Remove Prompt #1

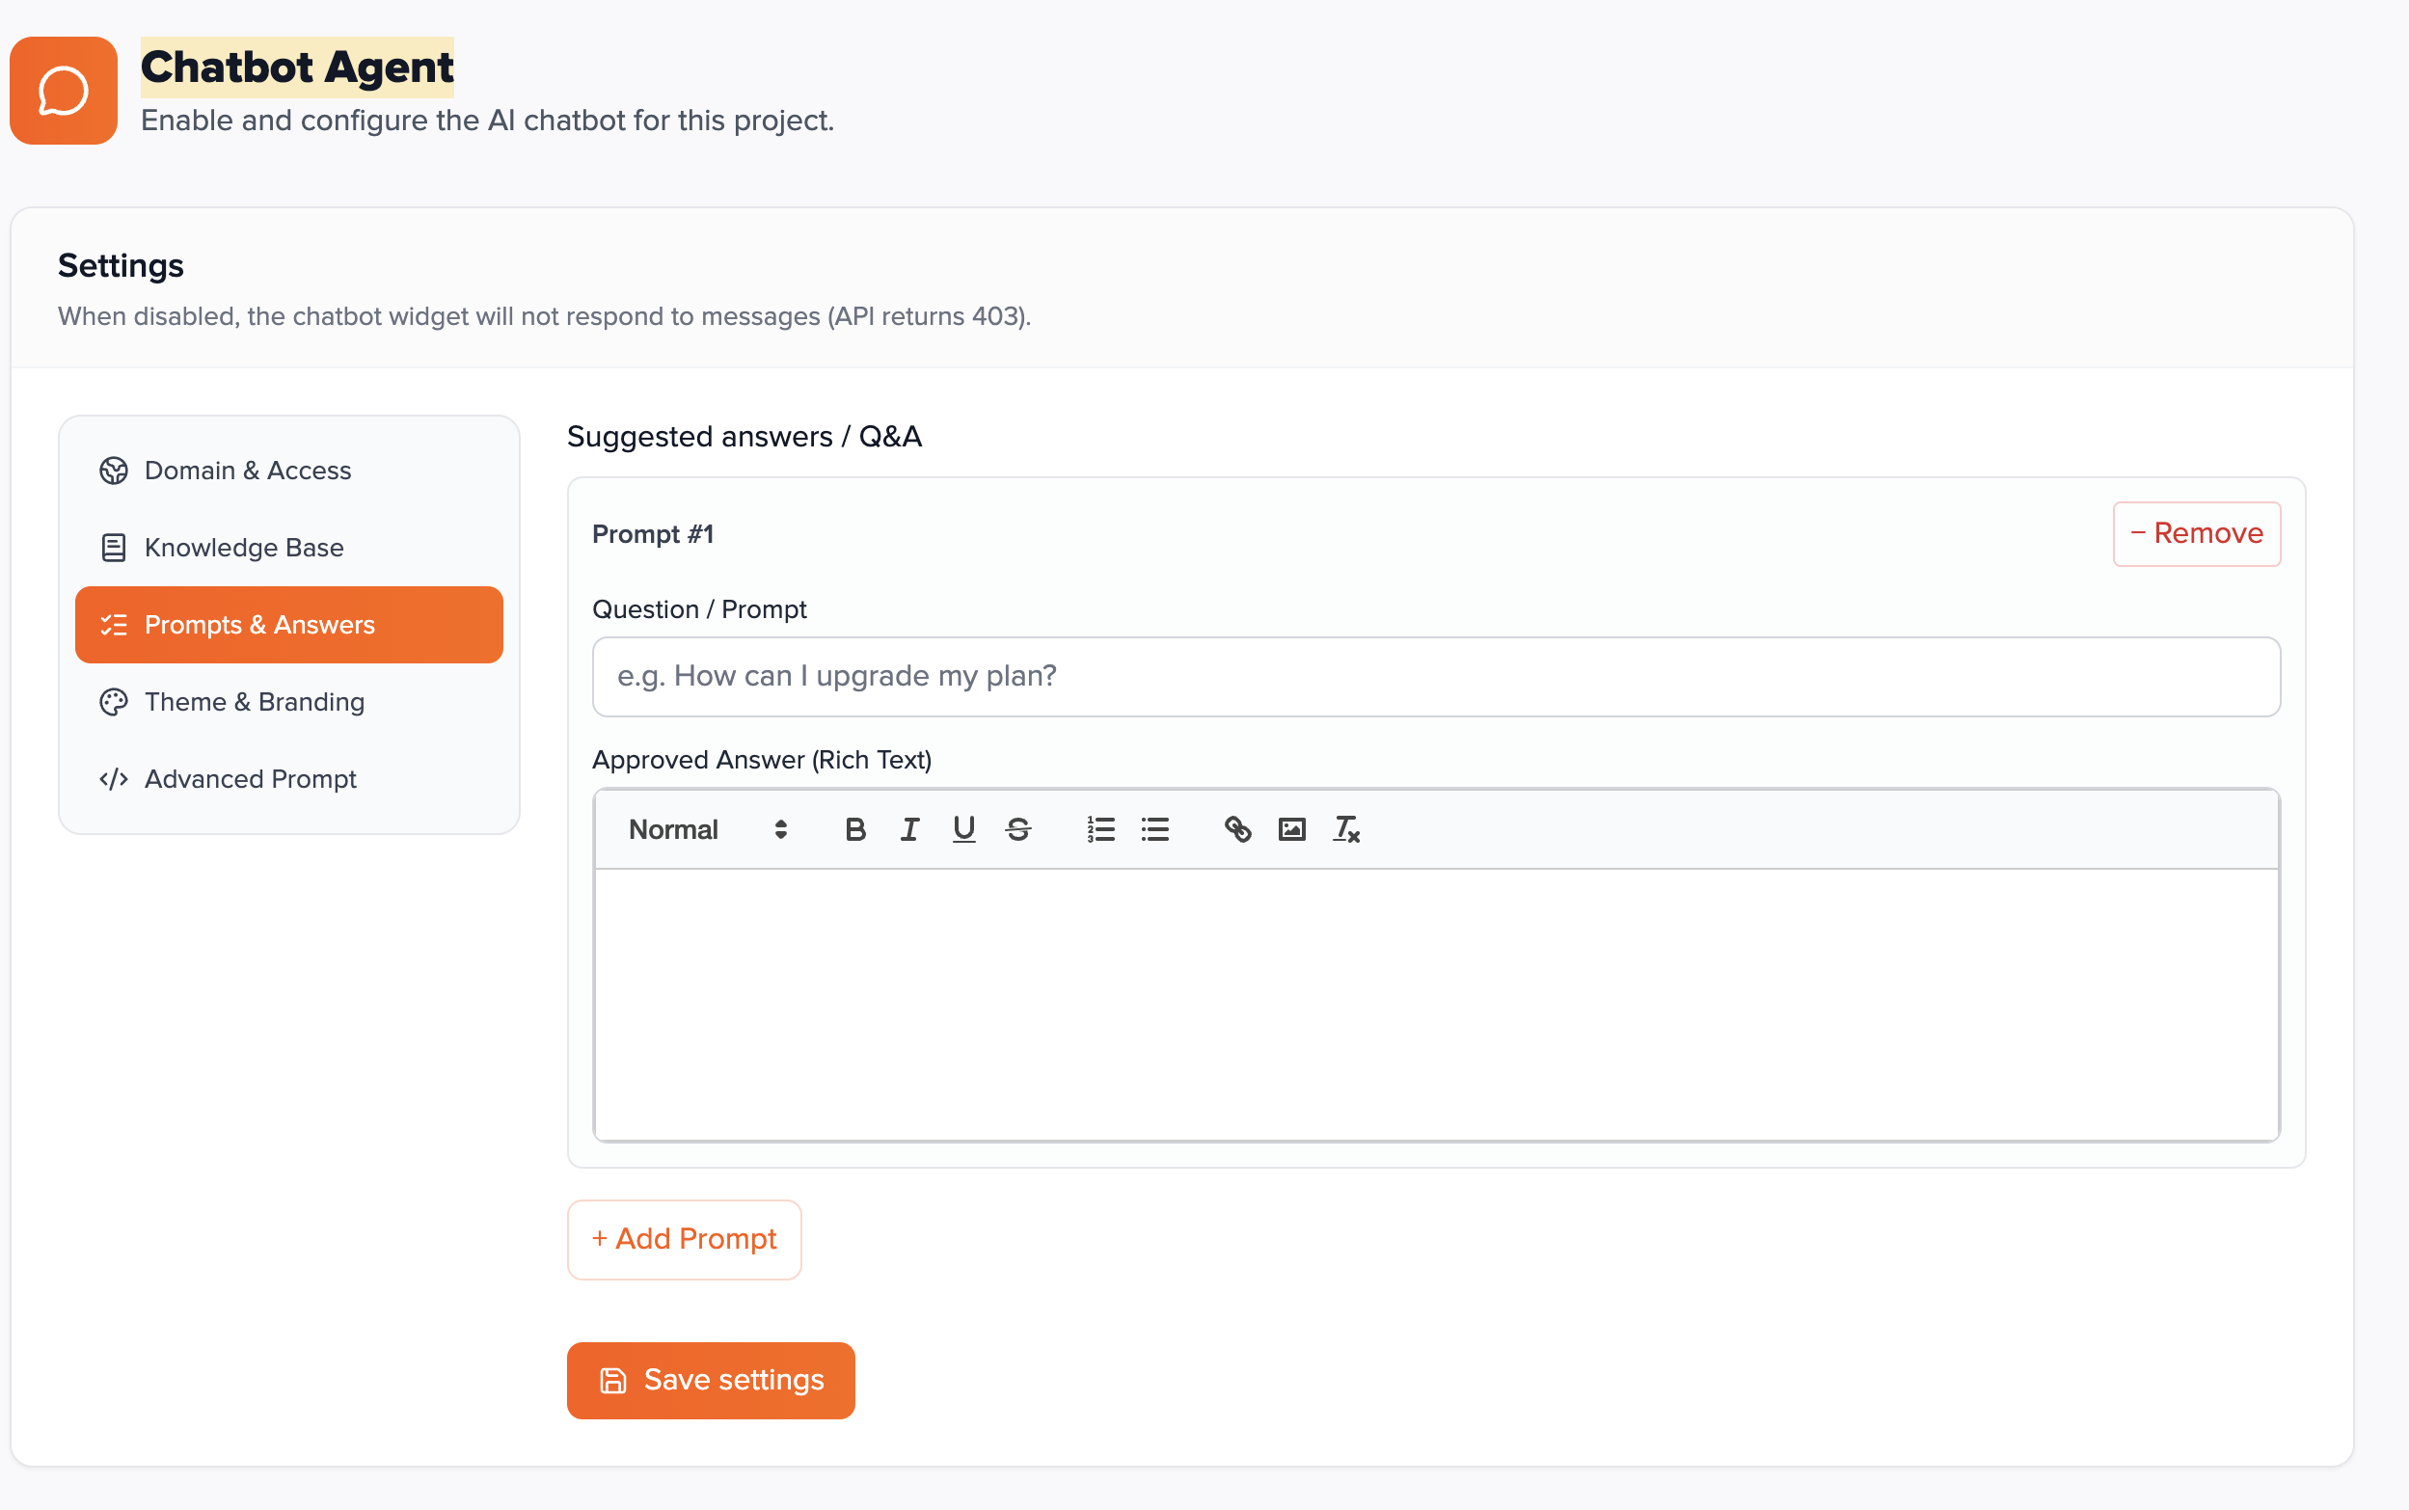click(2195, 533)
